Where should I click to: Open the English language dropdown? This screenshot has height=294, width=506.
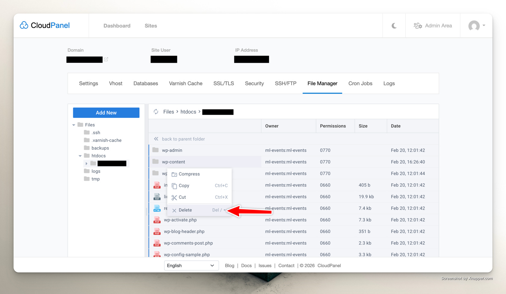click(191, 265)
